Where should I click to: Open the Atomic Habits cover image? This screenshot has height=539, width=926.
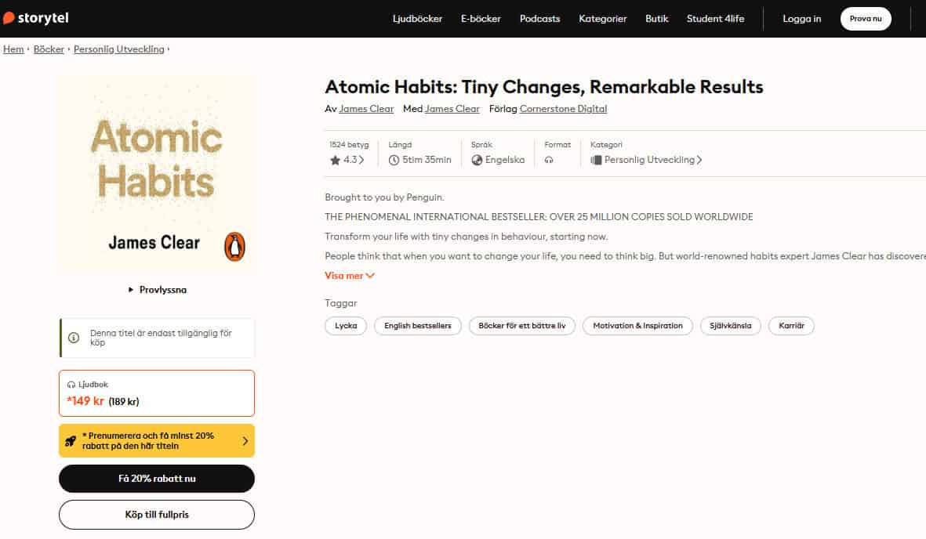(157, 175)
